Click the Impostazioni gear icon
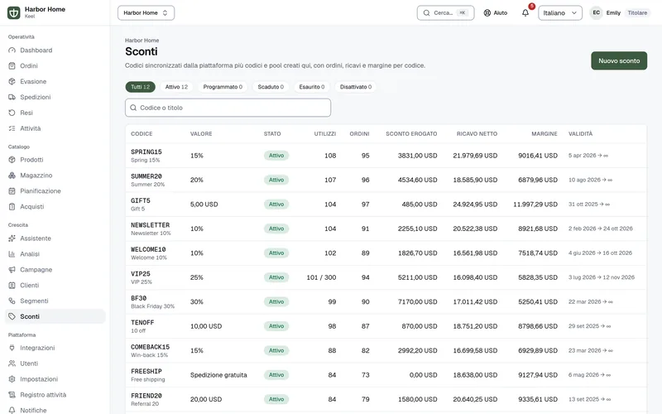The width and height of the screenshot is (662, 414). pyautogui.click(x=12, y=379)
